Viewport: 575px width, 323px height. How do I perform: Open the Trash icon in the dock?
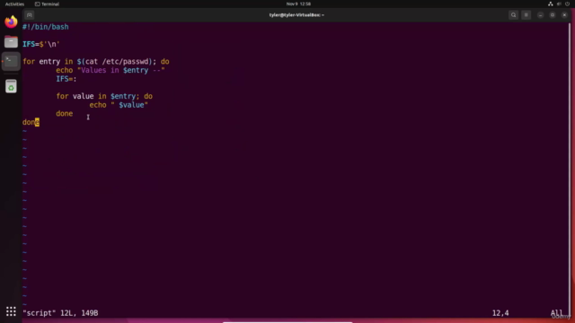11,86
